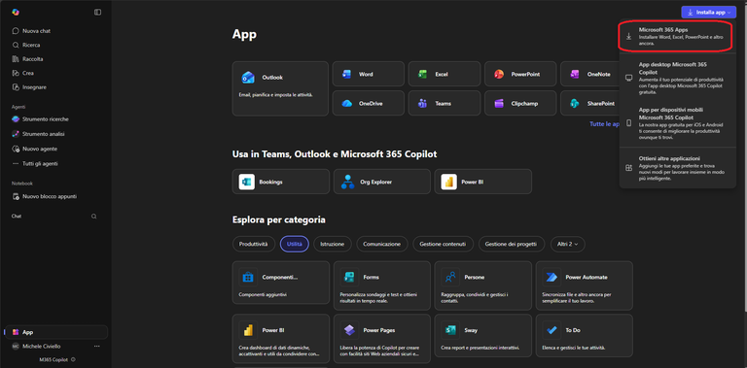This screenshot has height=368, width=747.
Task: Launch PowerPoint app
Action: tap(520, 74)
